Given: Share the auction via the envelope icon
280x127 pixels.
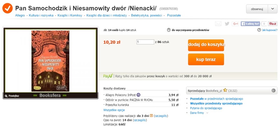Looking at the screenshot, I should pos(218,24).
